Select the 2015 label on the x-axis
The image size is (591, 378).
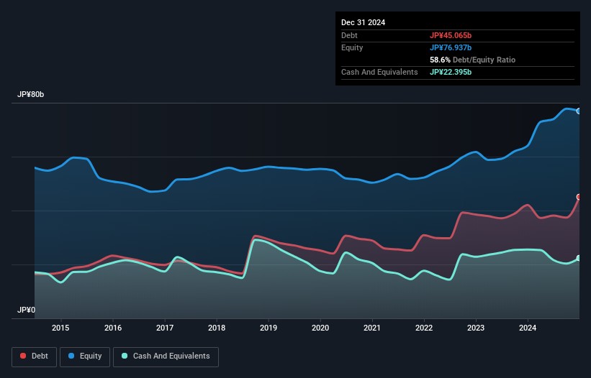[x=61, y=328]
